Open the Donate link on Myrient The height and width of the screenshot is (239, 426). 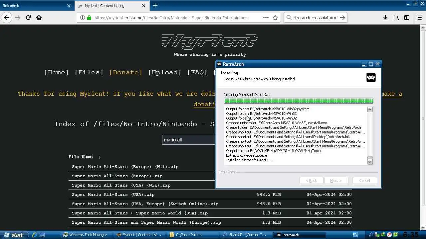tap(125, 72)
